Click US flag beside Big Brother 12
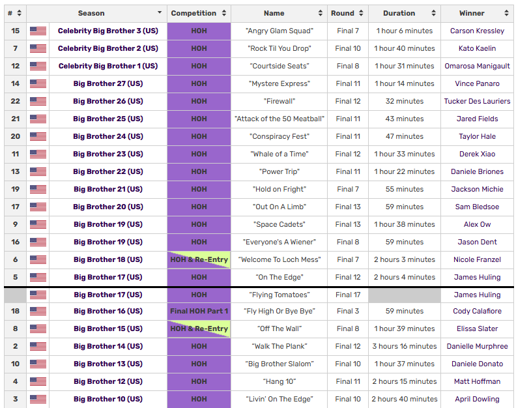516x408 pixels. point(38,382)
